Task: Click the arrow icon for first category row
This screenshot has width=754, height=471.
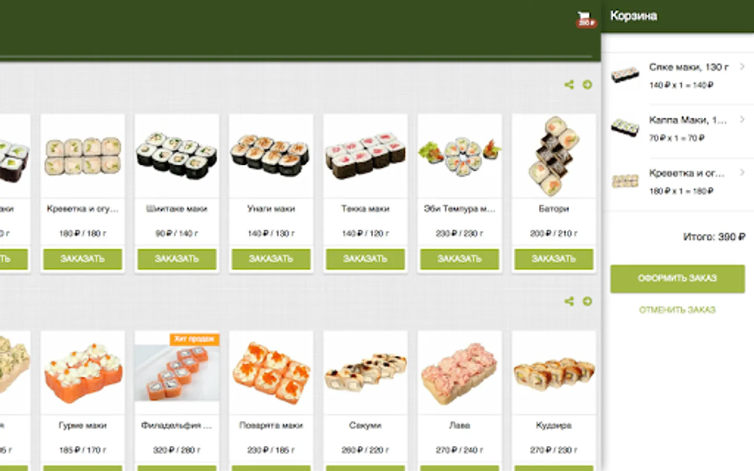Action: (x=587, y=85)
